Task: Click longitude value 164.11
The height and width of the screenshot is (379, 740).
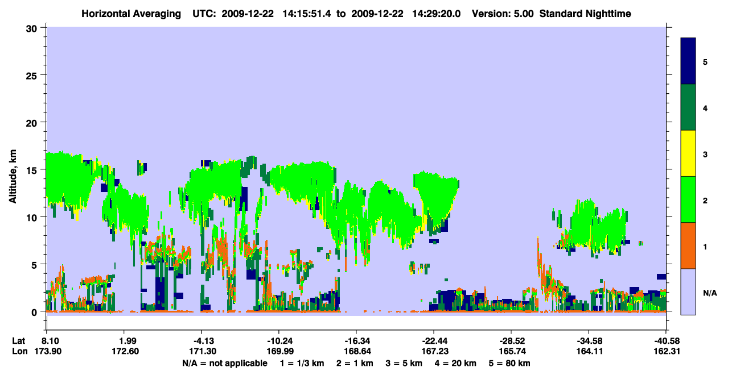Action: click(x=589, y=351)
